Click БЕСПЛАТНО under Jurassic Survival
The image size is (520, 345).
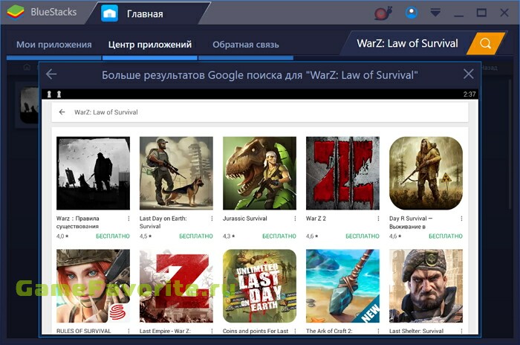pos(279,236)
